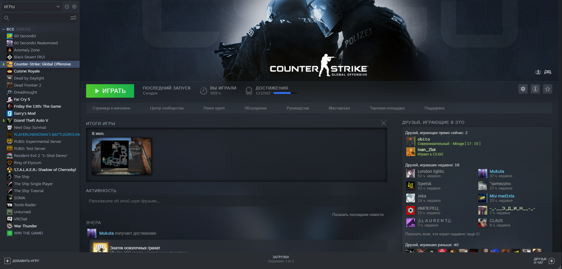The width and height of the screenshot is (562, 269).
Task: Open game settings gear icon
Action: tap(523, 89)
